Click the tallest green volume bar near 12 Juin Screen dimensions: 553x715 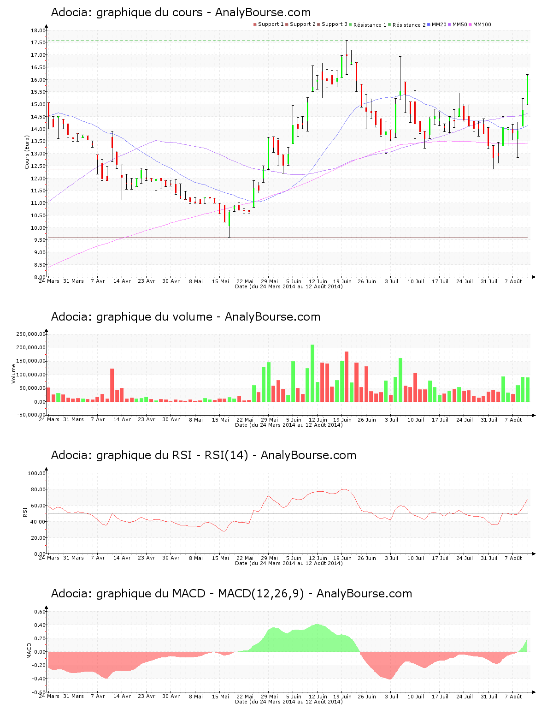[312, 373]
